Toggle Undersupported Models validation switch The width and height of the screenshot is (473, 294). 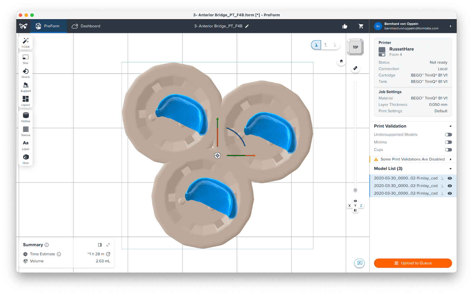448,135
